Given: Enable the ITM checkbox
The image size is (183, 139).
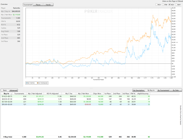Looking at the screenshot, I should tap(163, 4).
